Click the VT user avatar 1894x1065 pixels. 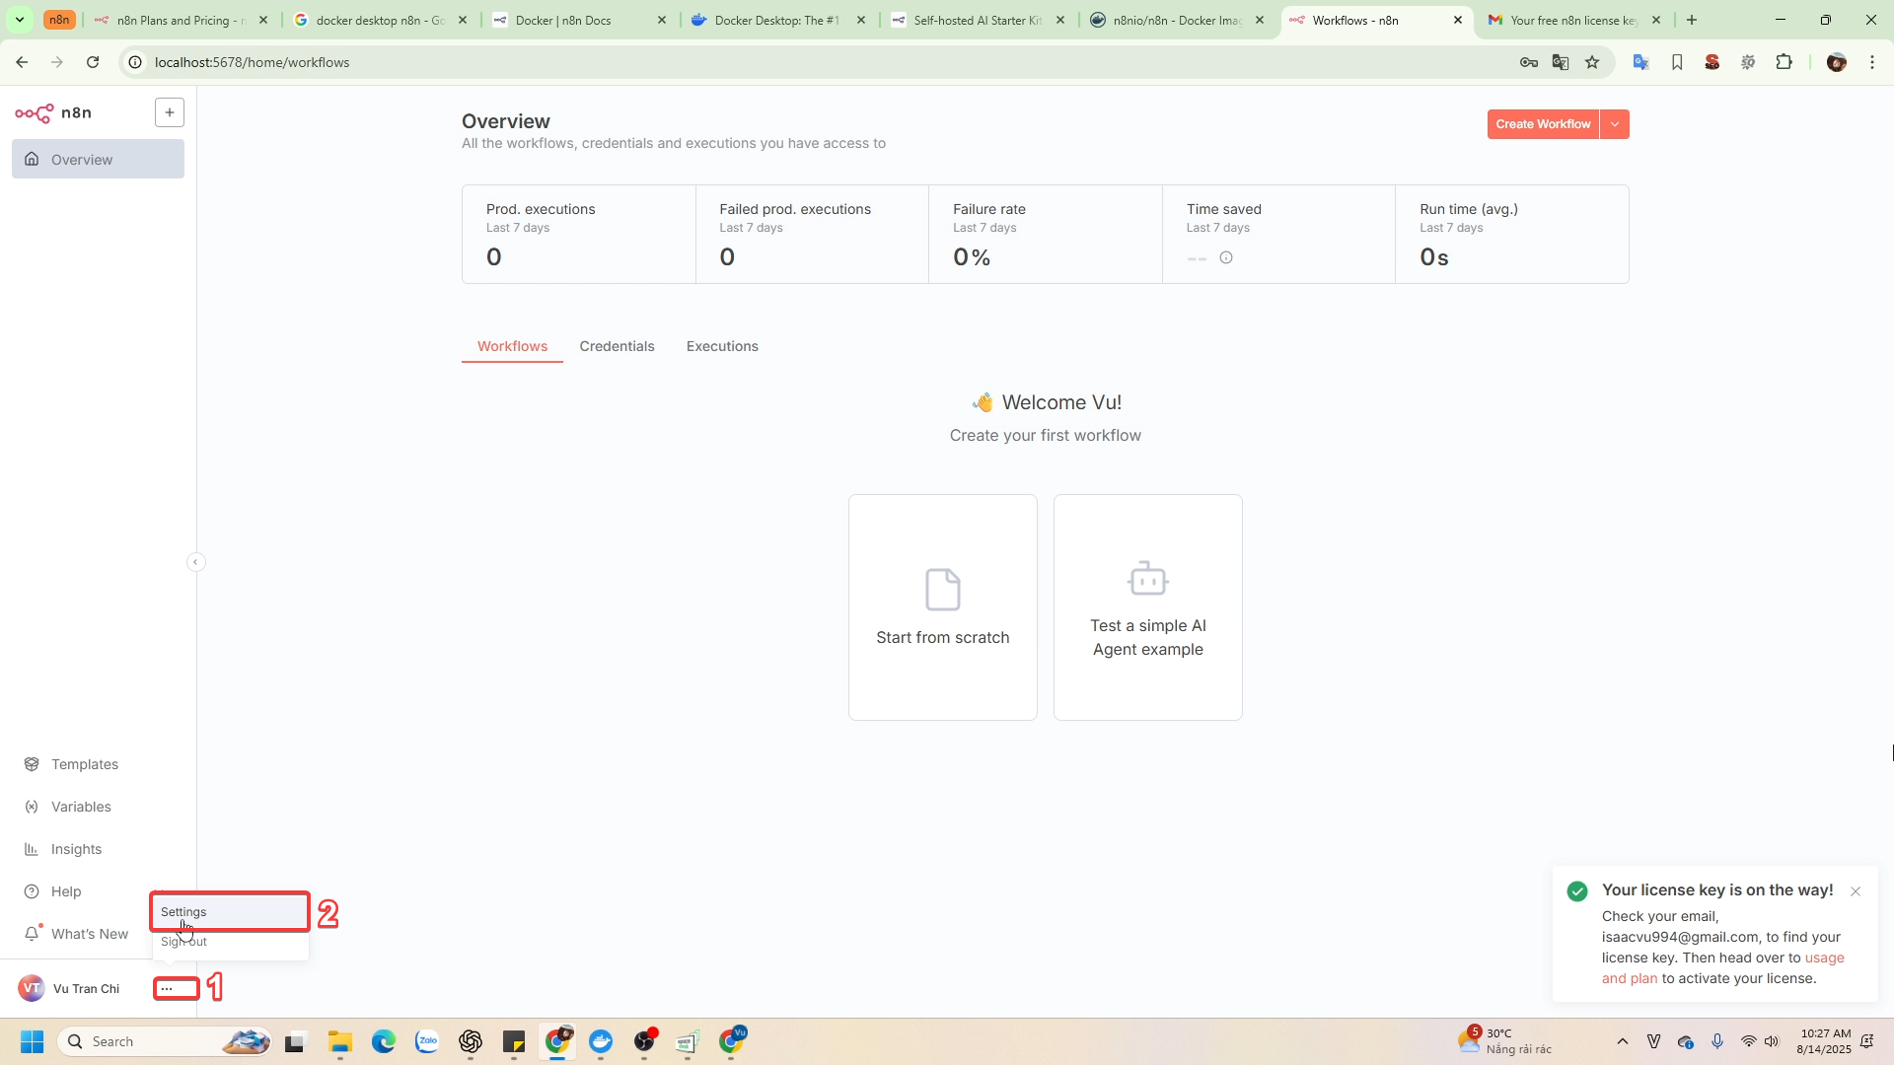(x=32, y=988)
